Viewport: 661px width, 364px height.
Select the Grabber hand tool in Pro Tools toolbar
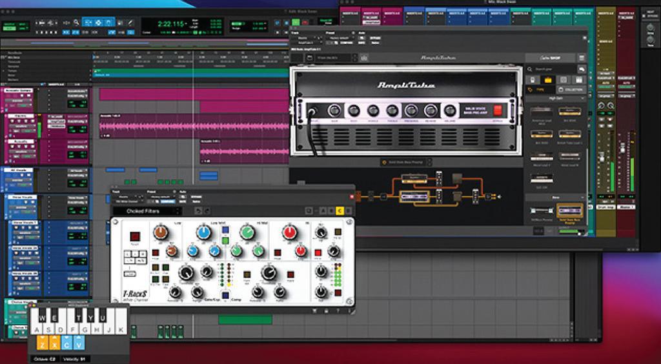click(x=108, y=23)
